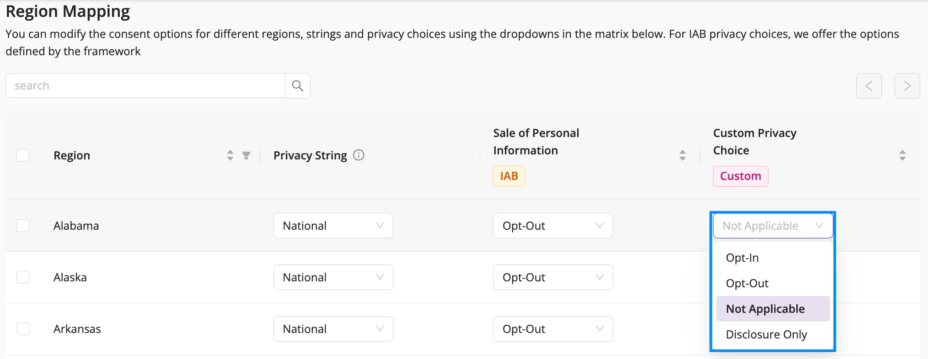Viewport: 928px width, 359px height.
Task: Select Opt-Out in Custom Privacy dropdown list
Action: tap(772, 283)
